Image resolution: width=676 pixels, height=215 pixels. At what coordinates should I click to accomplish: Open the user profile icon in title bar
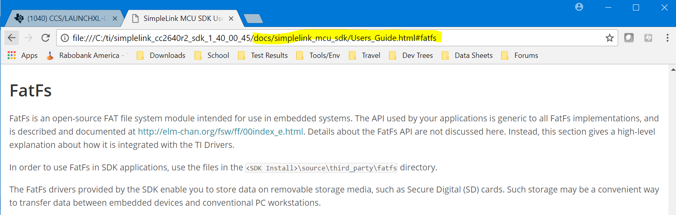[x=579, y=7]
